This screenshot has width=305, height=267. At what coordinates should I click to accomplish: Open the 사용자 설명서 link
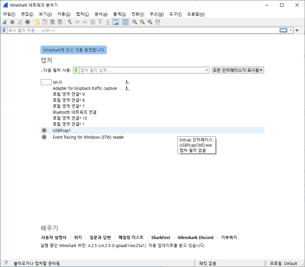[x=54, y=237]
